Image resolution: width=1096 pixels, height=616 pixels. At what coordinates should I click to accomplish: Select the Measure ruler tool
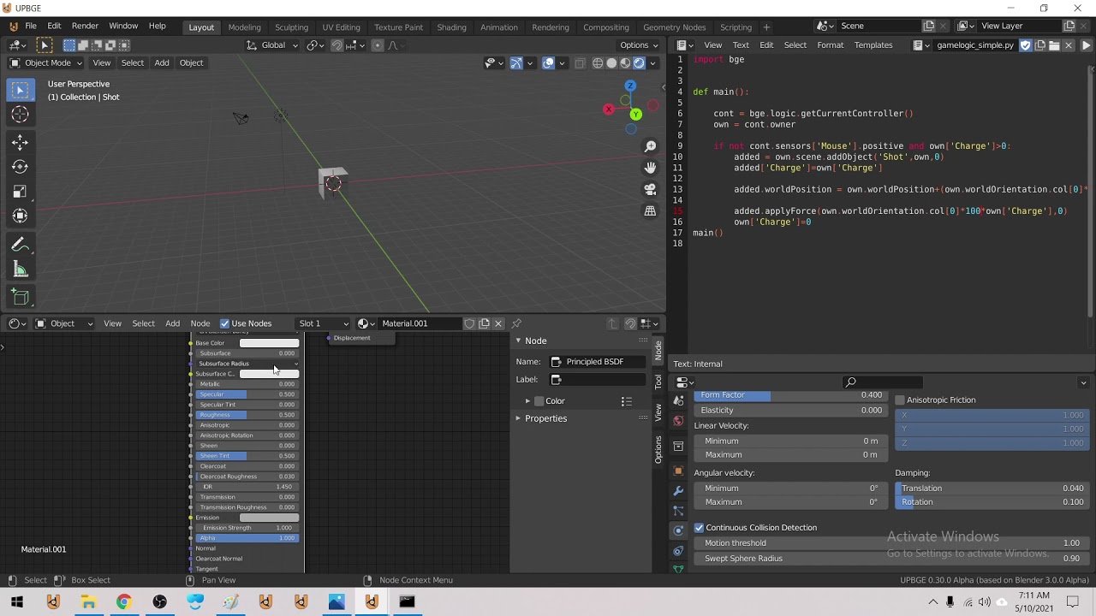20,270
